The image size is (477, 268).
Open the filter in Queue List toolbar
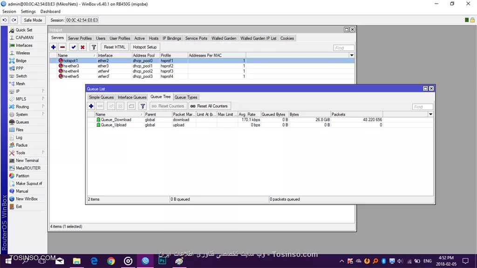pyautogui.click(x=143, y=106)
